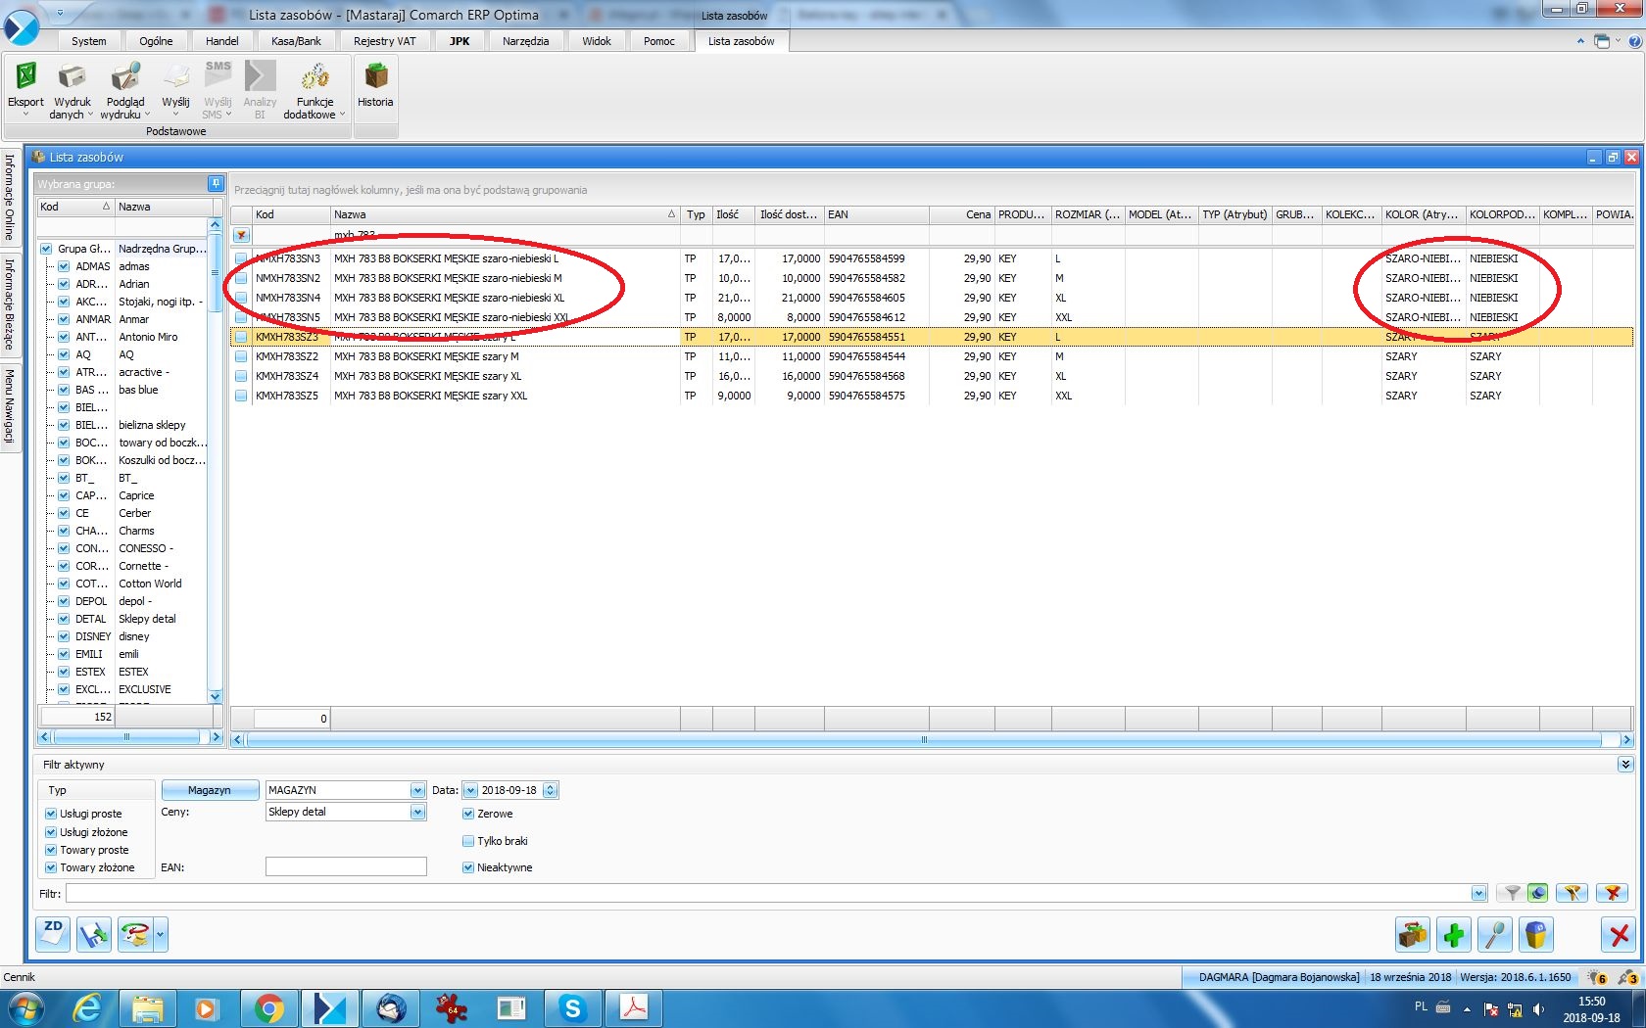Click the magnifier preview icon
Image resolution: width=1646 pixels, height=1028 pixels.
pos(1495,935)
